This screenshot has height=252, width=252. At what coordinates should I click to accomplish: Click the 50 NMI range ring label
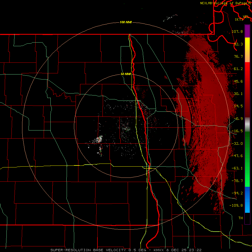pos(126,74)
